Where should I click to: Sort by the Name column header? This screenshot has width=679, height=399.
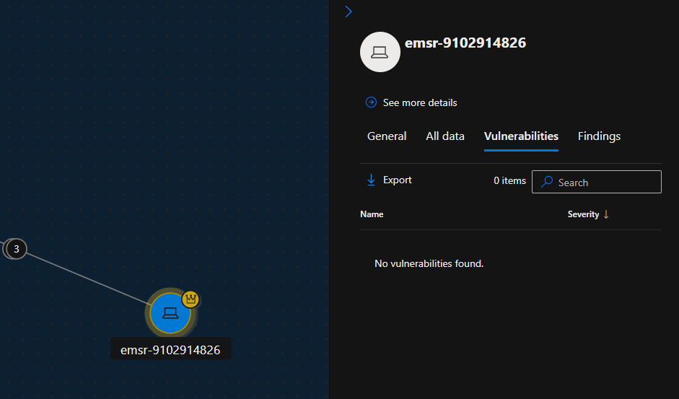tap(372, 214)
